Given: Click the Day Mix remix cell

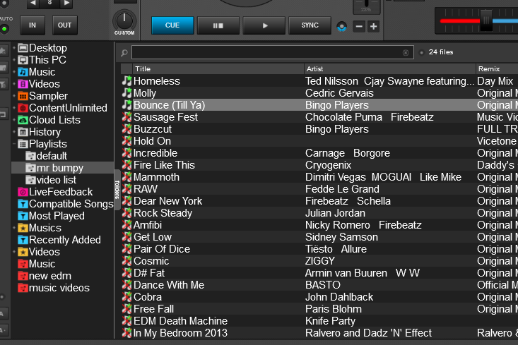Looking at the screenshot, I should pyautogui.click(x=495, y=81).
